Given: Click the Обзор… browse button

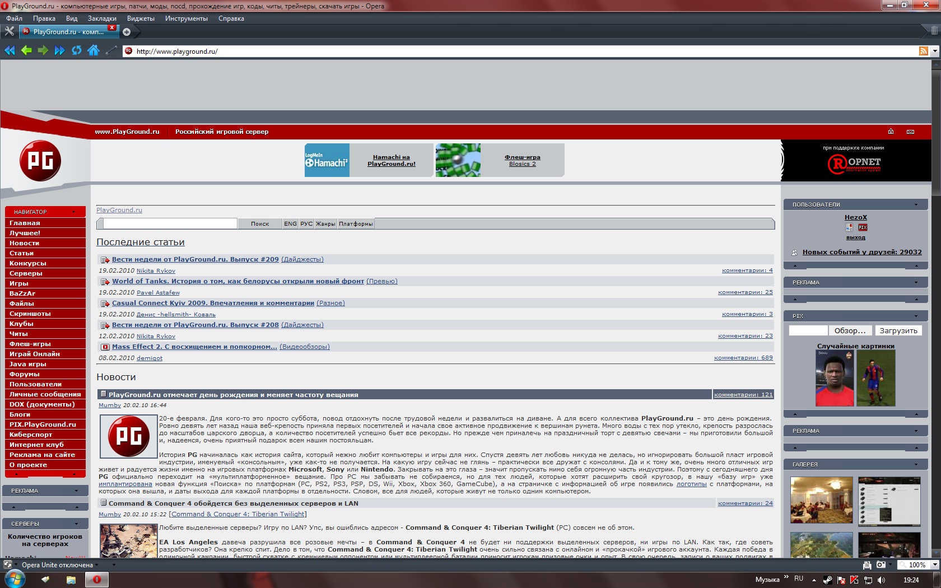Looking at the screenshot, I should point(850,331).
